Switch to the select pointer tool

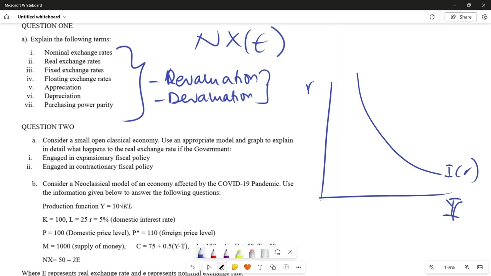(x=209, y=267)
